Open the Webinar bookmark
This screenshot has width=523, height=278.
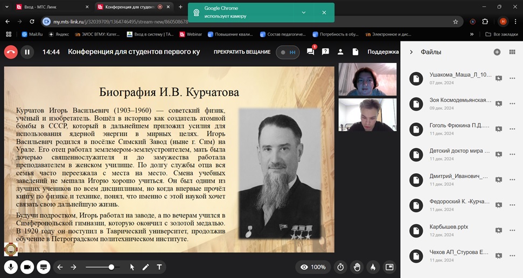click(191, 34)
